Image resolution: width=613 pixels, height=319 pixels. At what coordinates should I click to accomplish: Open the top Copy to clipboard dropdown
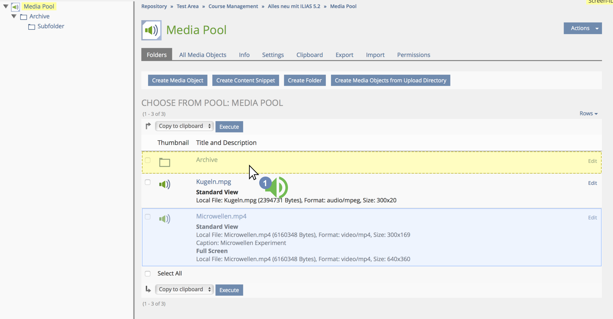pyautogui.click(x=184, y=126)
